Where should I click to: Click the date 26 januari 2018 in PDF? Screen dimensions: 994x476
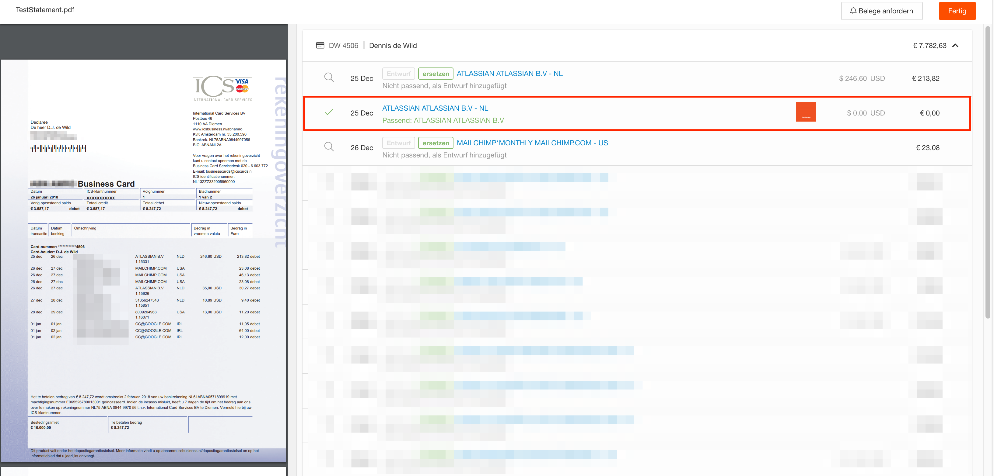coord(44,197)
